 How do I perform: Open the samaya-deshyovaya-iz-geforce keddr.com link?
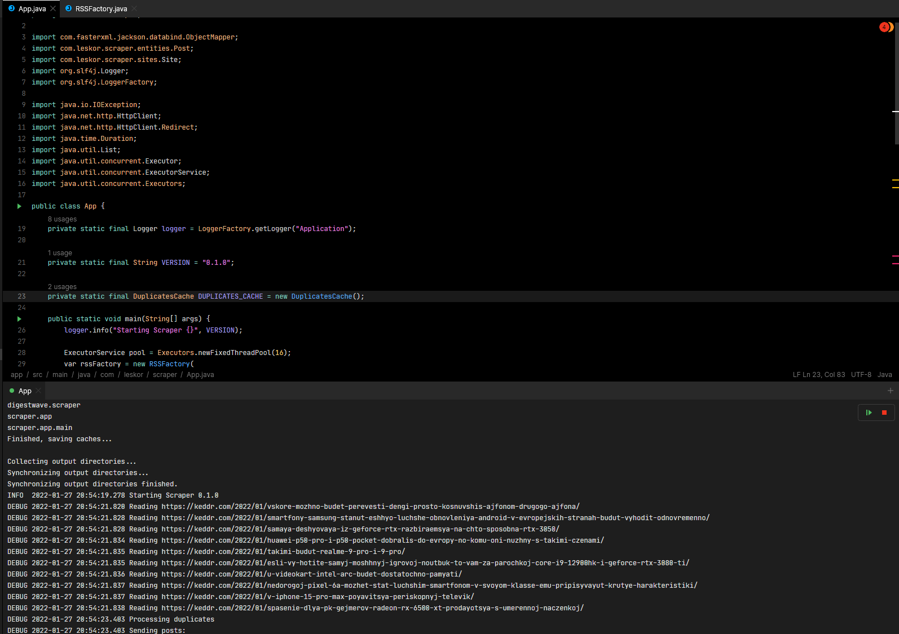point(360,529)
